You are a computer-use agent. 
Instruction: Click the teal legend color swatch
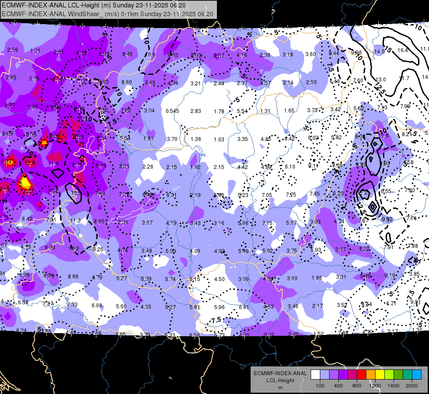pyautogui.click(x=408, y=375)
